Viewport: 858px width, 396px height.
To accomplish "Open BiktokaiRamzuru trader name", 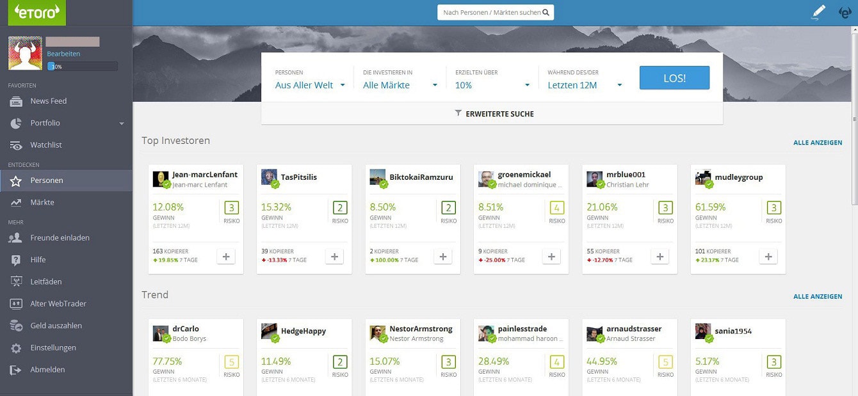I will pyautogui.click(x=421, y=177).
